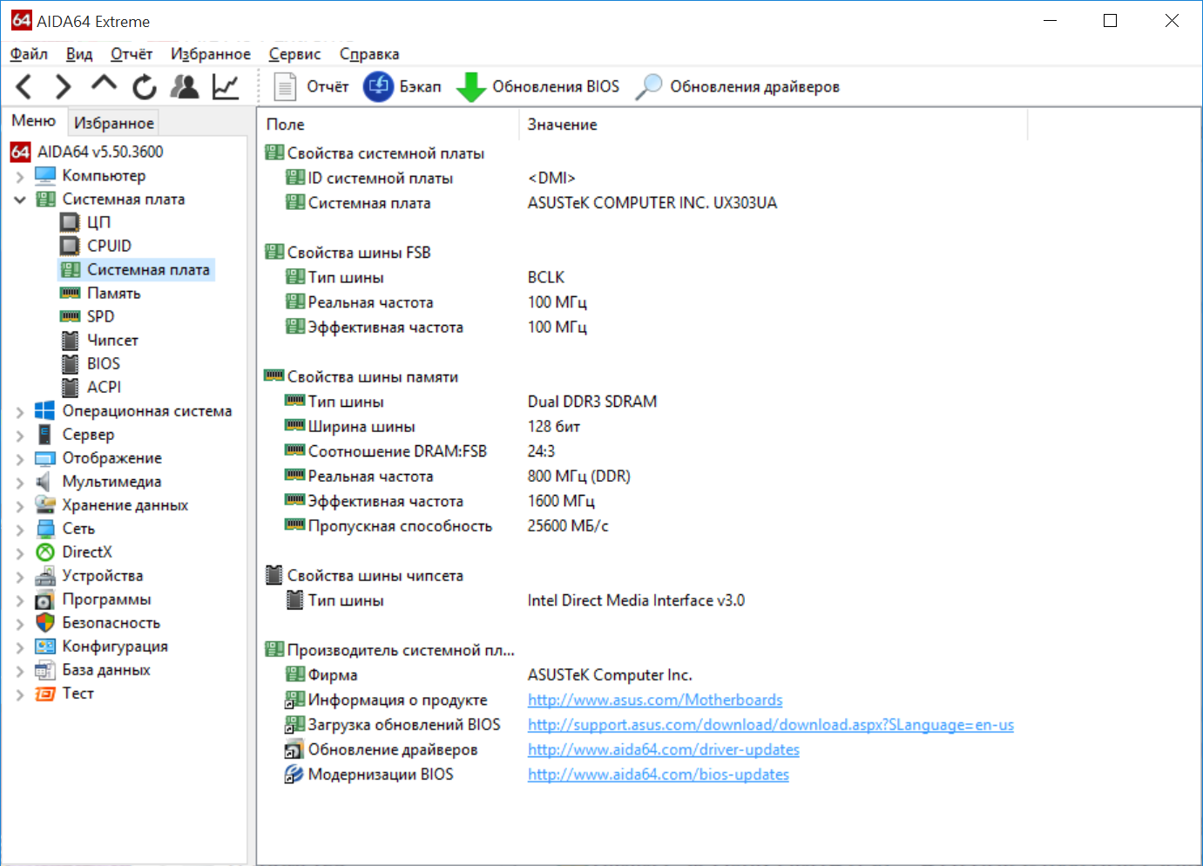Click the AIDA64 v5.50.3600 root tree icon
The height and width of the screenshot is (866, 1203).
pyautogui.click(x=21, y=152)
